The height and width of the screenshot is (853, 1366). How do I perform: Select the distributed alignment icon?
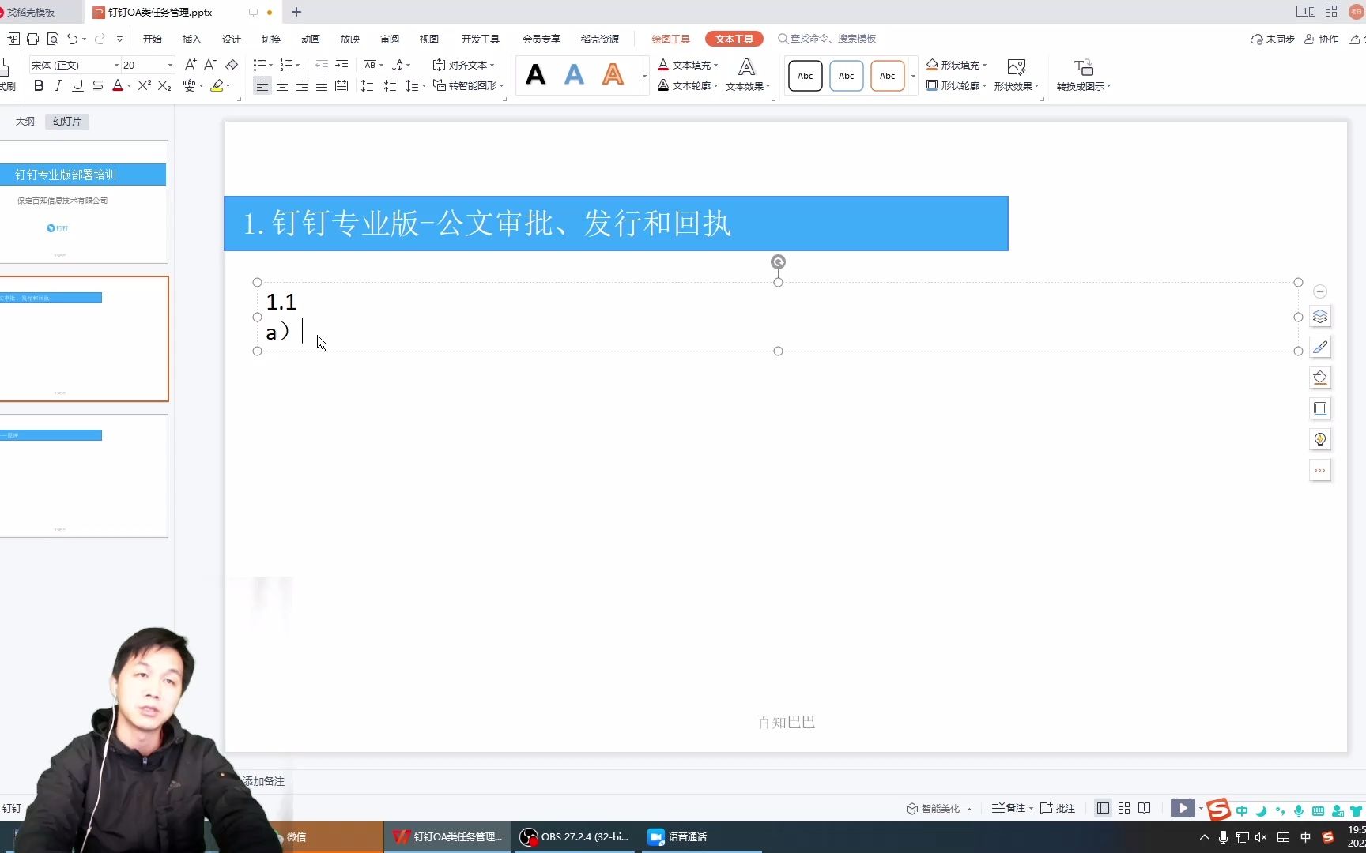click(341, 85)
